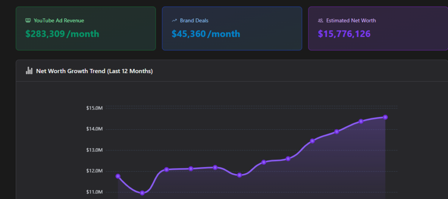Click the $12.0M y-axis label
448x199 pixels.
pos(95,171)
